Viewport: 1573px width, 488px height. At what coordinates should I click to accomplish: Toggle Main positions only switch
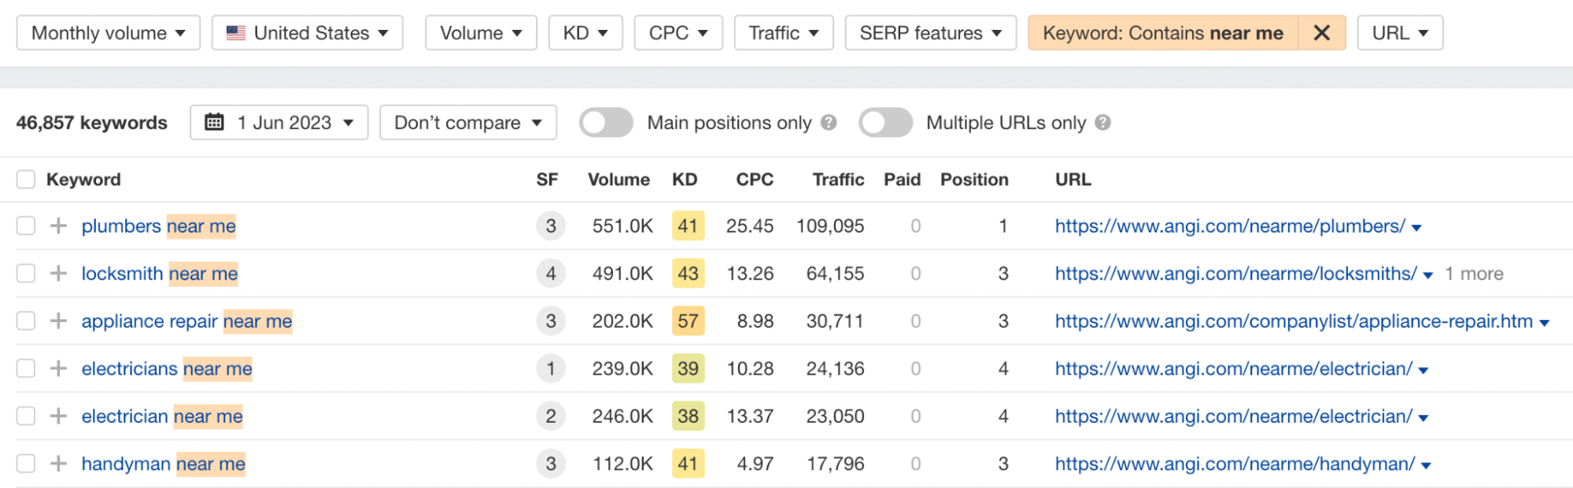pyautogui.click(x=606, y=123)
